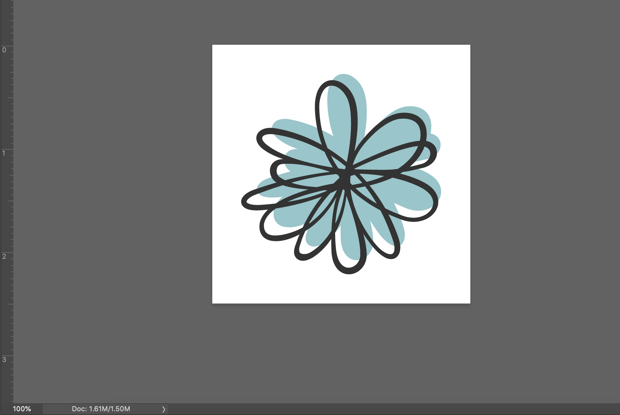Click the vertical ruler at mark 1
620x415 pixels.
(4, 153)
